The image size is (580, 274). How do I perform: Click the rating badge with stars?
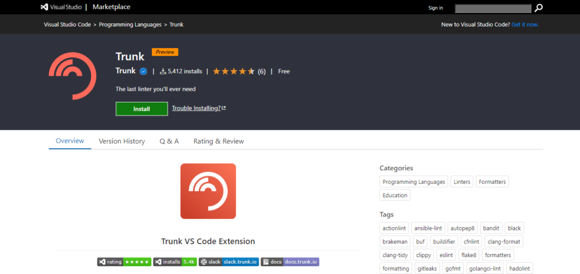123,262
